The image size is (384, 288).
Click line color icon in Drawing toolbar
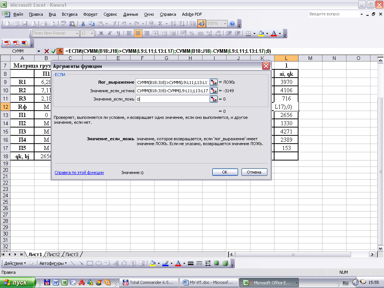[x=165, y=263]
